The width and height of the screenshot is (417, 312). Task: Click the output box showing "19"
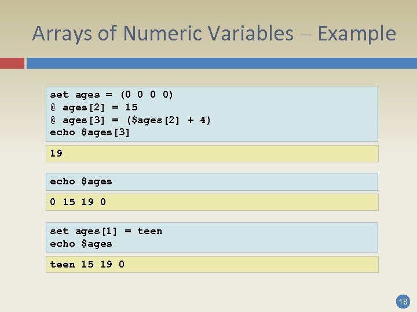point(212,154)
